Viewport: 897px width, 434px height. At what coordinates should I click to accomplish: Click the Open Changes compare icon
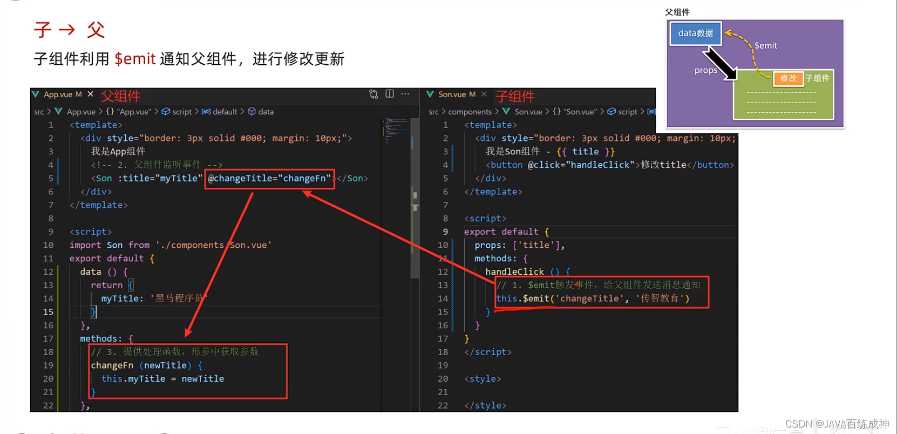pyautogui.click(x=373, y=94)
